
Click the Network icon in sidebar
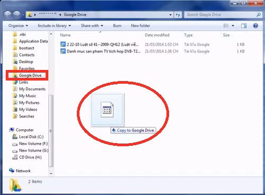(x=12, y=171)
